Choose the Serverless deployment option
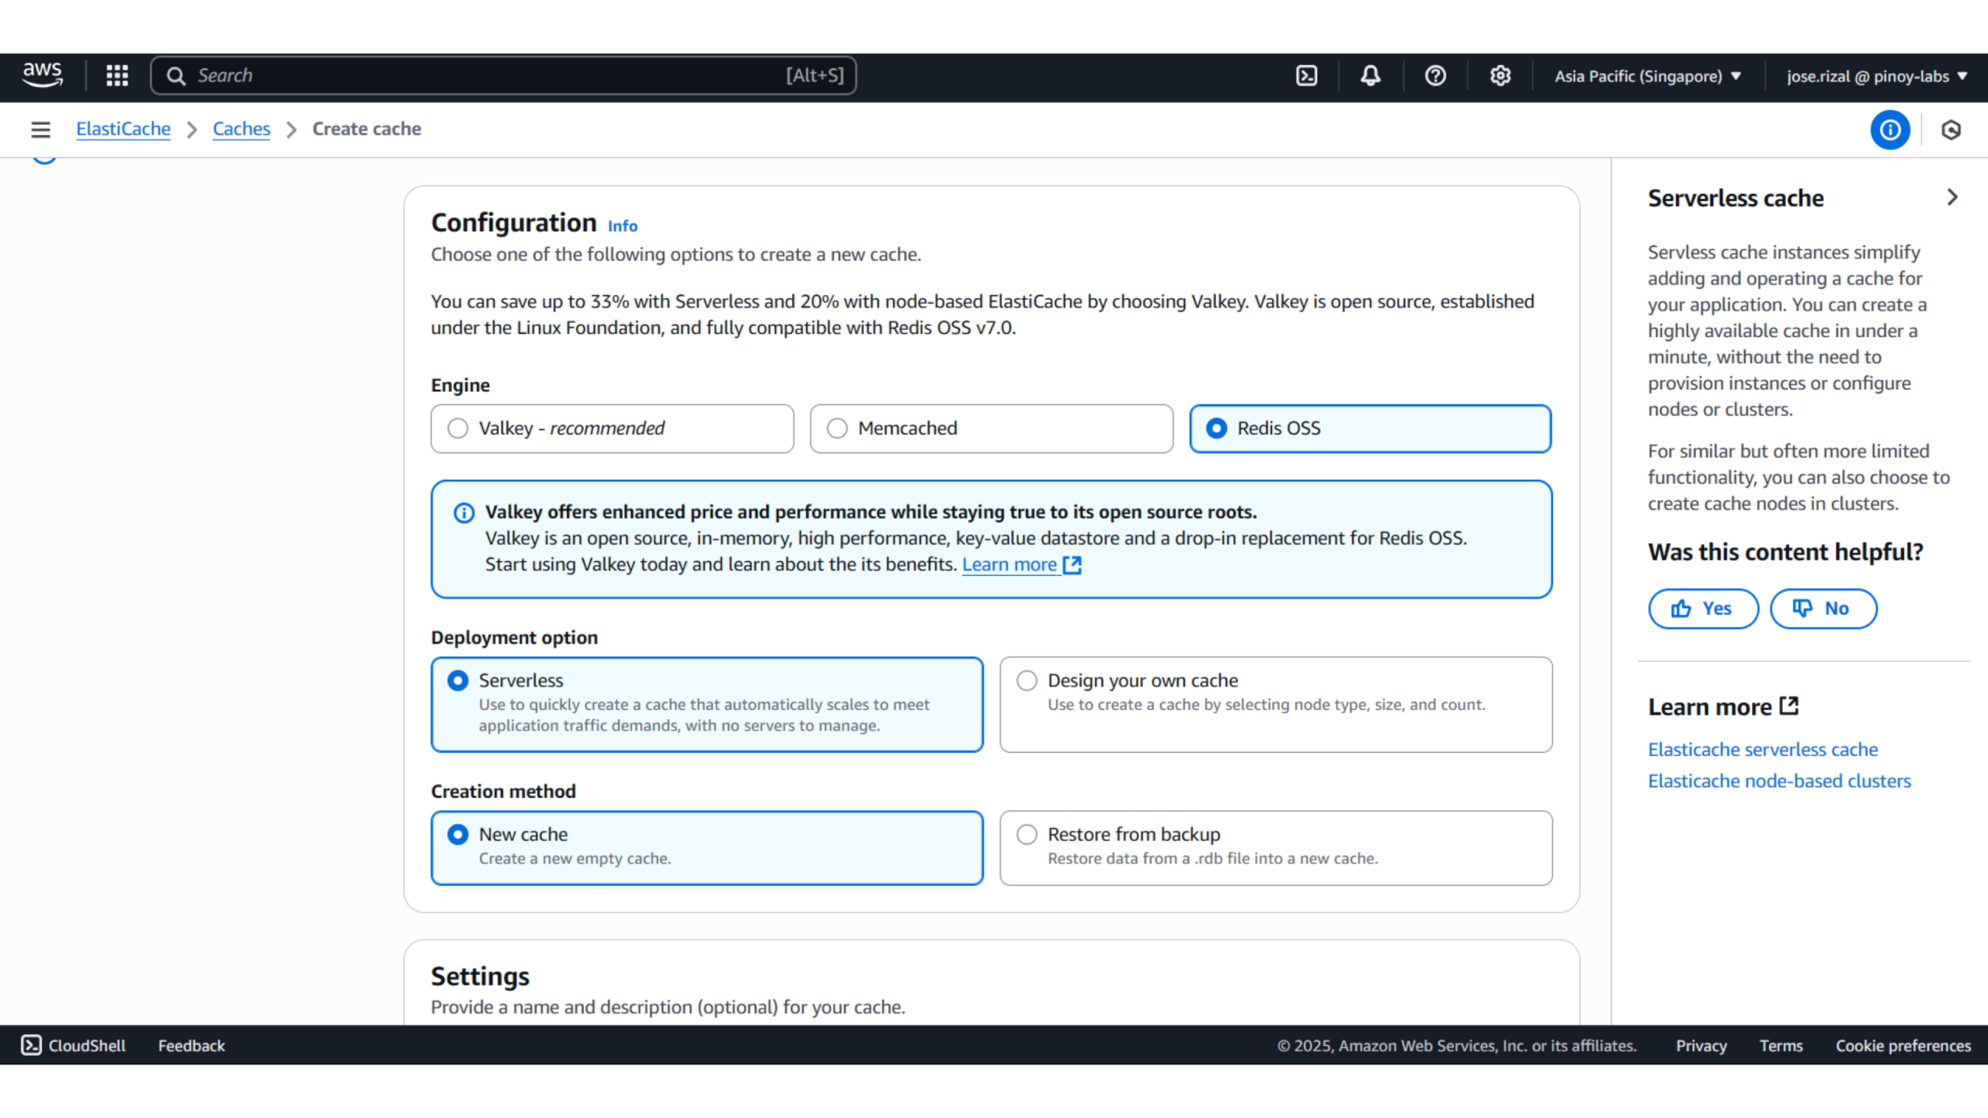Screen dimensions: 1988x1118 pos(707,704)
